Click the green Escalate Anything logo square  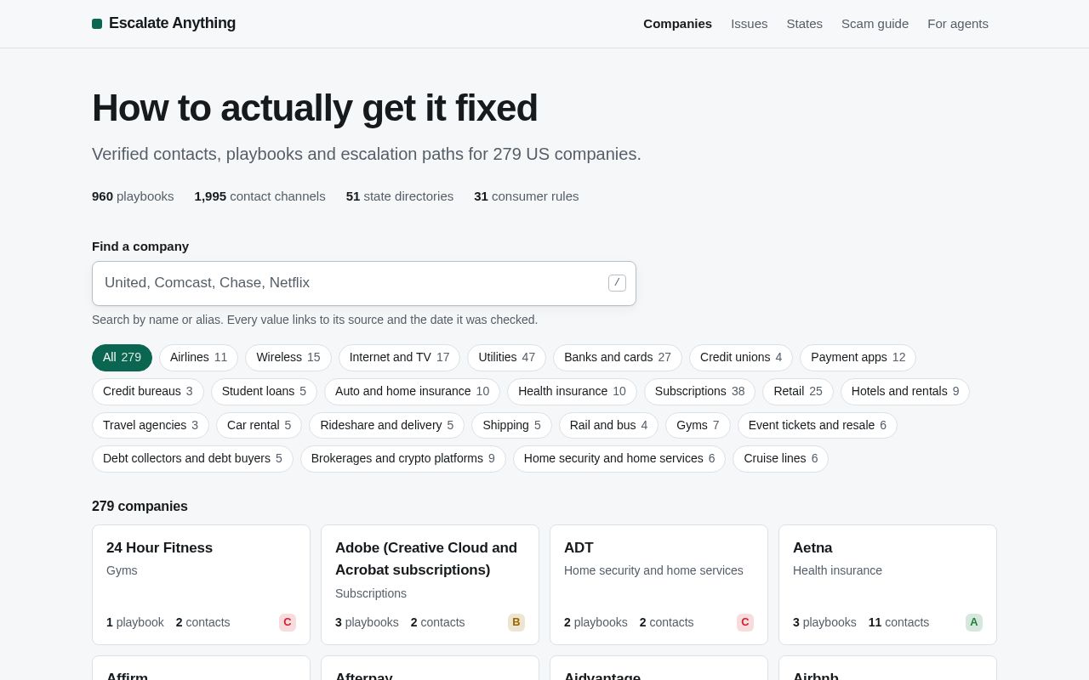point(97,24)
